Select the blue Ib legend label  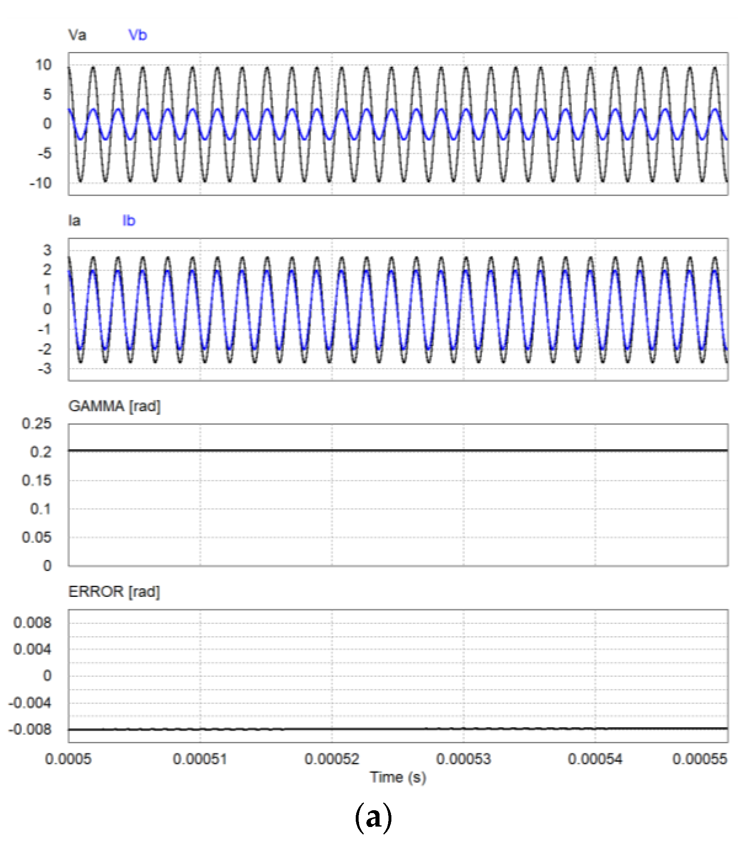coord(129,221)
